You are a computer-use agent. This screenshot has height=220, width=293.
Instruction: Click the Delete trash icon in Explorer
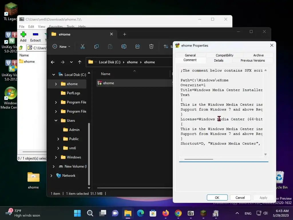click(151, 46)
